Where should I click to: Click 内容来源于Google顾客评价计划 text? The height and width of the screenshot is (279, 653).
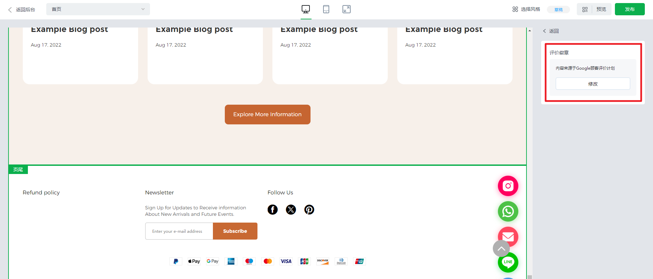point(585,68)
